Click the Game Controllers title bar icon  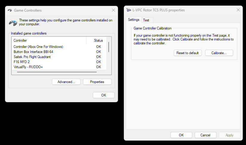click(x=10, y=10)
